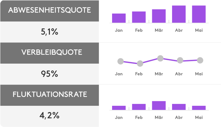Open the Verbleibquote header tile

[50, 52]
